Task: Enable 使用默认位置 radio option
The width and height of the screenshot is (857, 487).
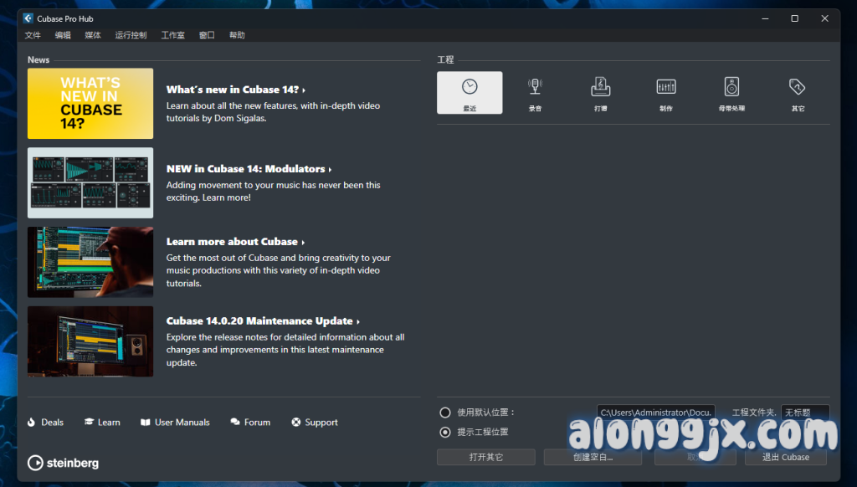Action: click(445, 413)
